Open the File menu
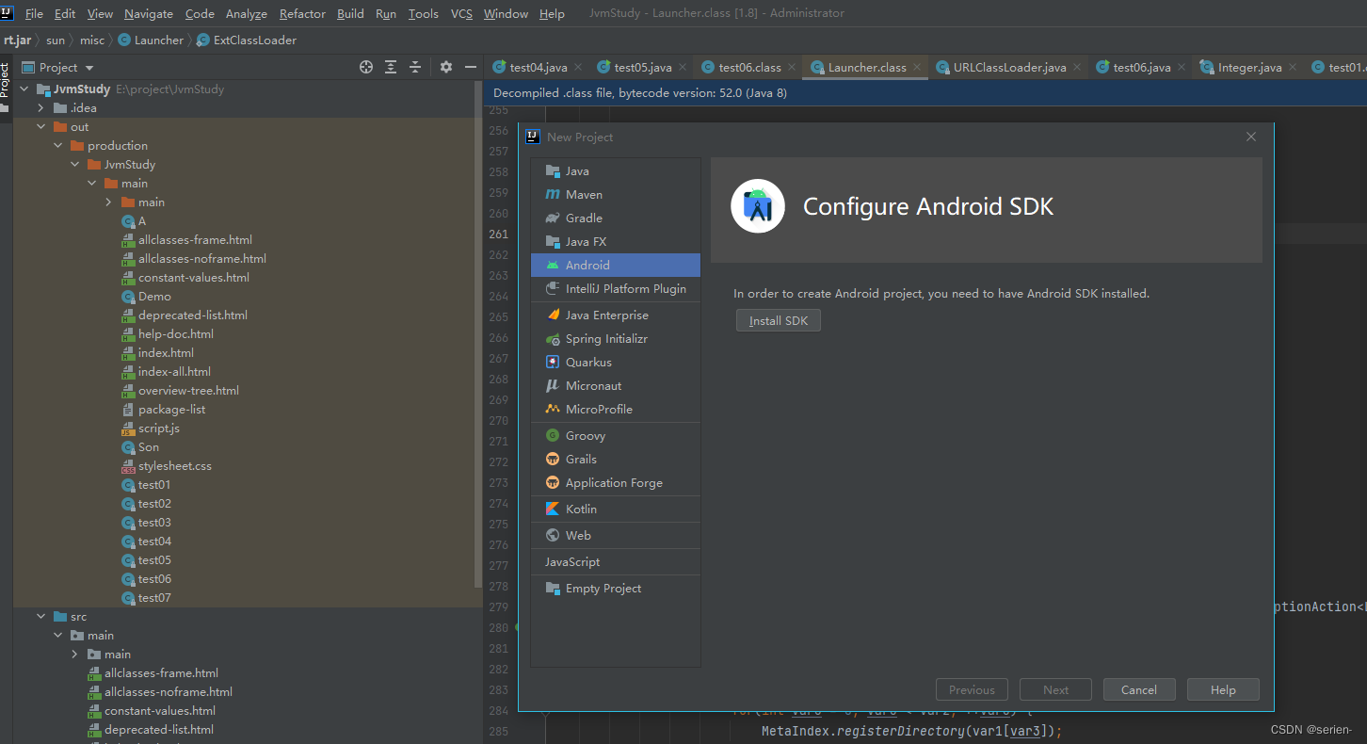This screenshot has width=1367, height=744. point(34,13)
